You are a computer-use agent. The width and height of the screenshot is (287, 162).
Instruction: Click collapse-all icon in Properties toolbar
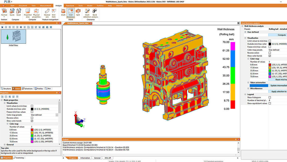[6, 97]
